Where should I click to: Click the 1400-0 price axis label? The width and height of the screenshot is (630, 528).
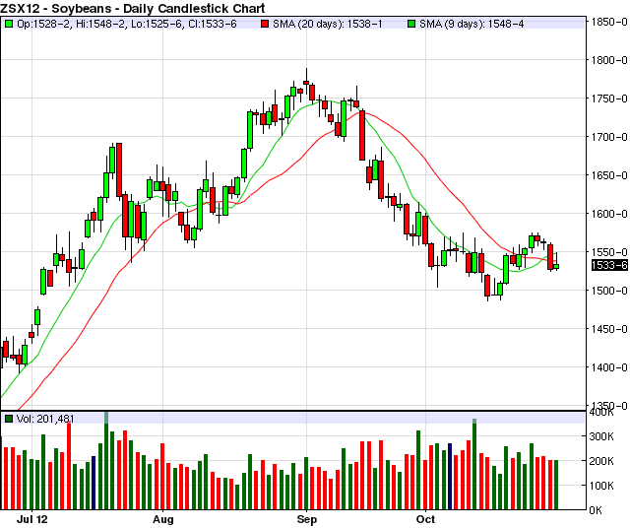[x=609, y=367]
